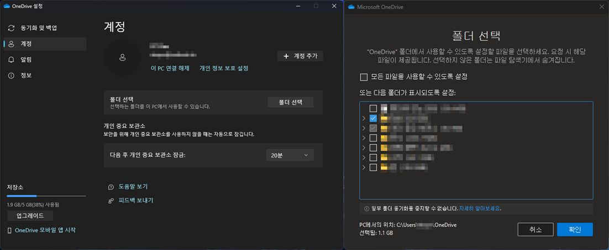The width and height of the screenshot is (609, 250).
Task: Click the 폴더 선택 button in settings
Action: (291, 102)
